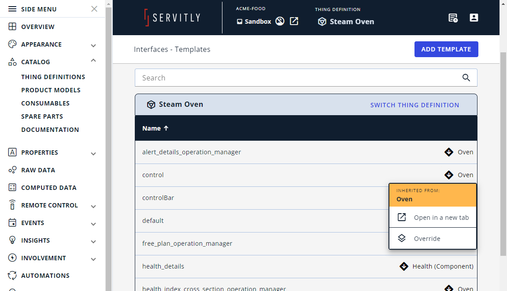Click the Computed Data calculator icon
Image resolution: width=507 pixels, height=291 pixels.
coord(12,187)
